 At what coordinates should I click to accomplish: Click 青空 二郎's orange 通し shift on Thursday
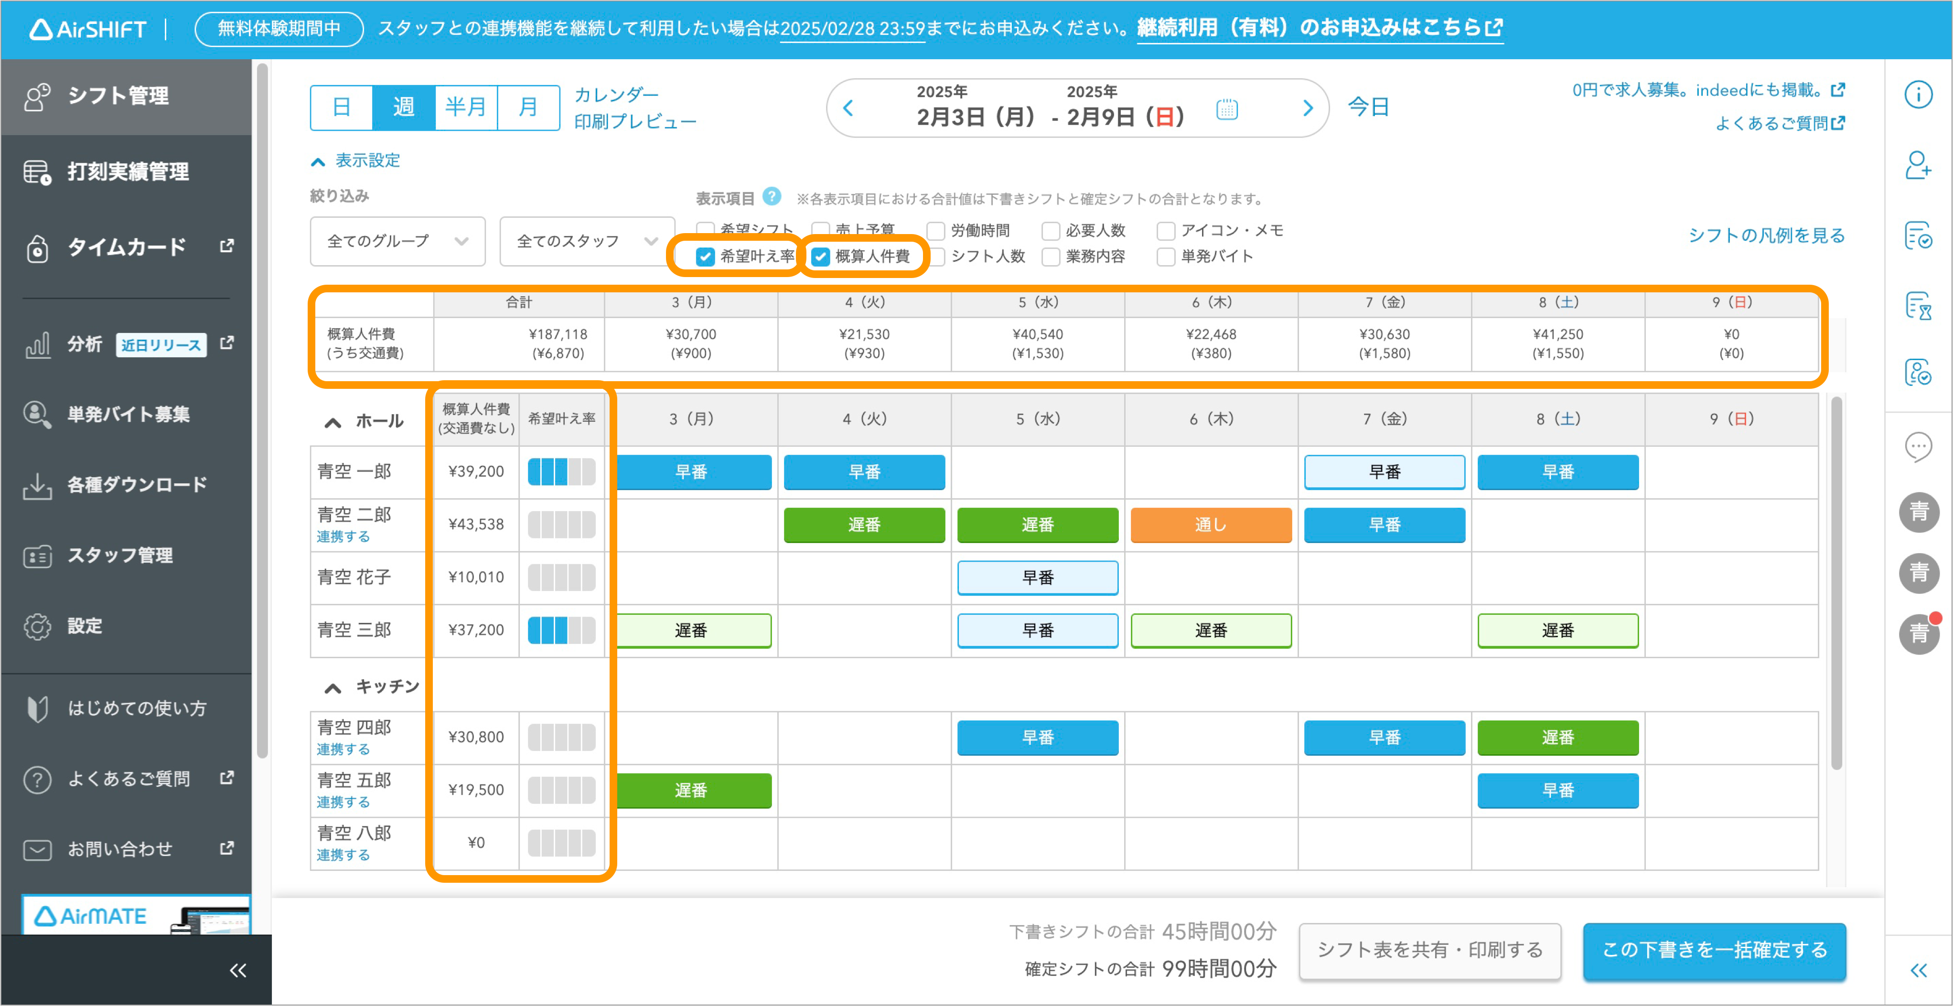click(1211, 524)
